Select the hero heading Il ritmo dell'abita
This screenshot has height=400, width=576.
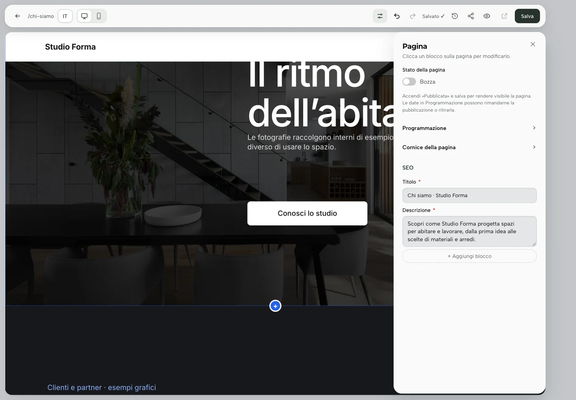[321, 94]
